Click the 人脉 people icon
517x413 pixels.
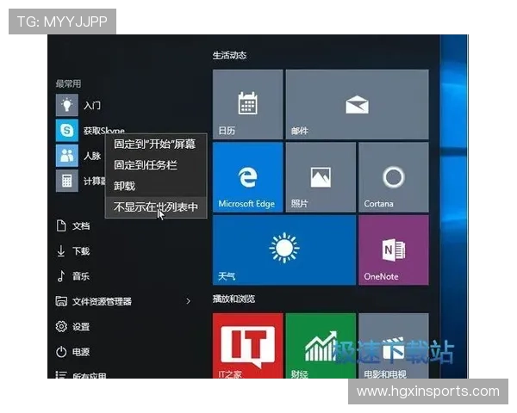(x=66, y=156)
